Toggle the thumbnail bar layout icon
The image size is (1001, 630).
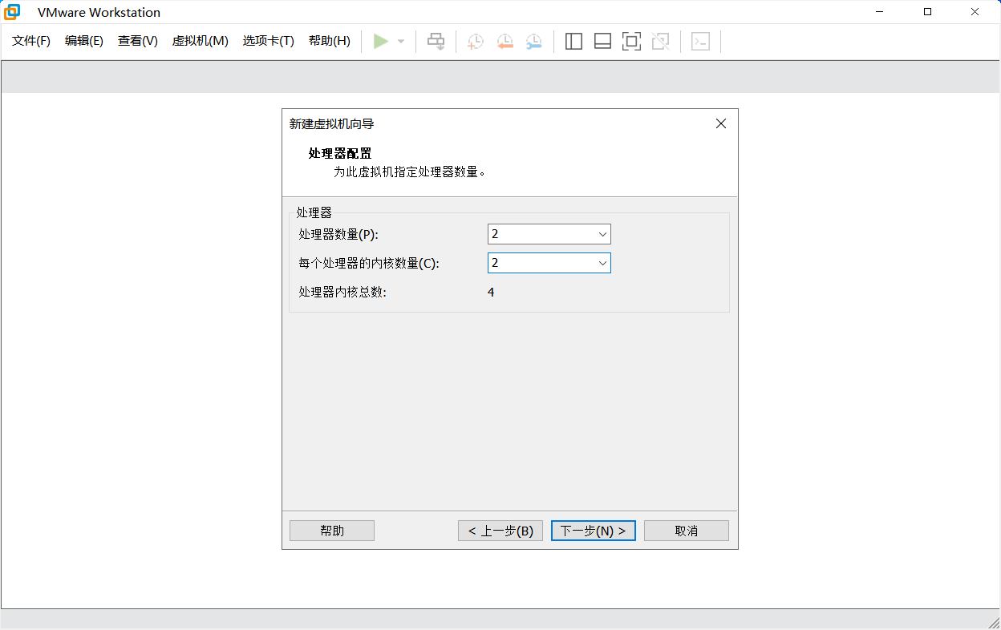[x=602, y=42]
